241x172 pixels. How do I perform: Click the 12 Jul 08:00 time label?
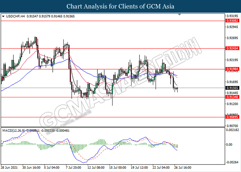click(x=96, y=168)
